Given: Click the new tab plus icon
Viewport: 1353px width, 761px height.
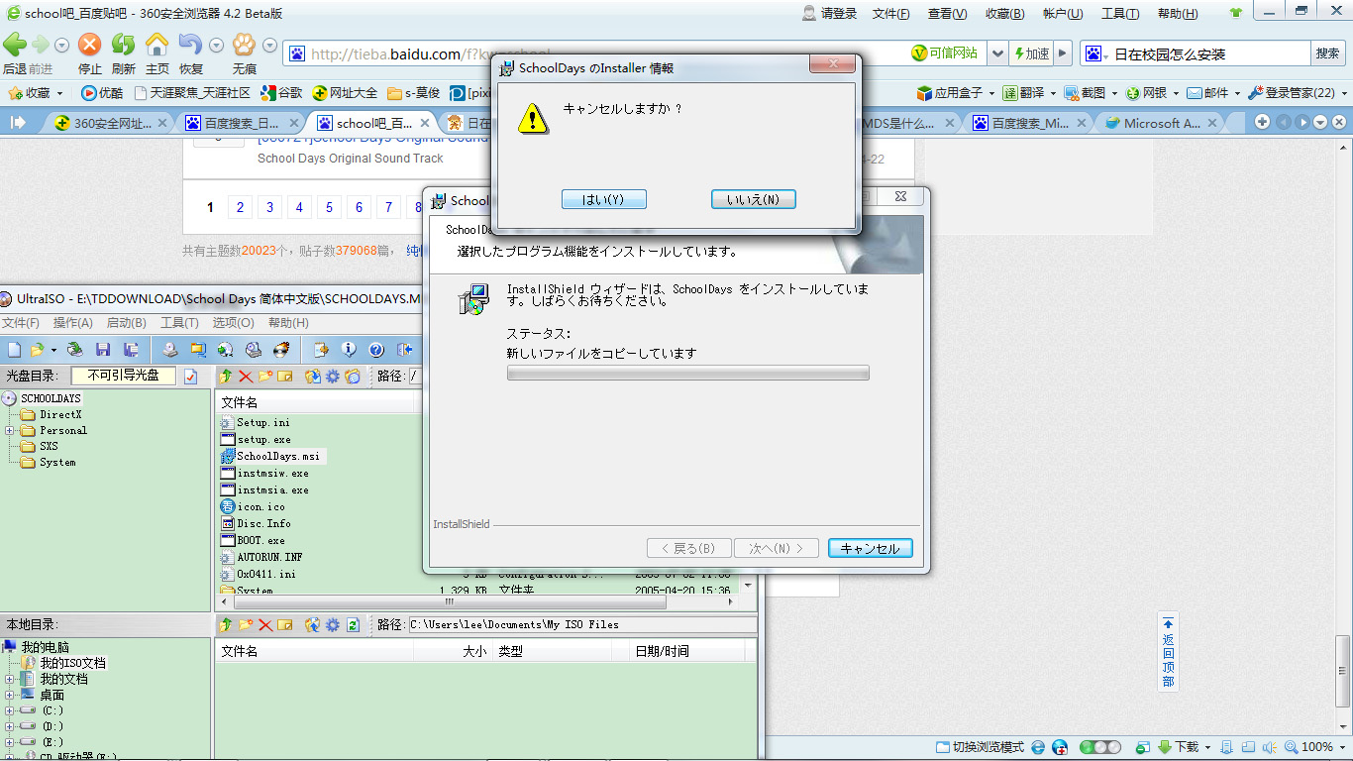Looking at the screenshot, I should [1262, 122].
